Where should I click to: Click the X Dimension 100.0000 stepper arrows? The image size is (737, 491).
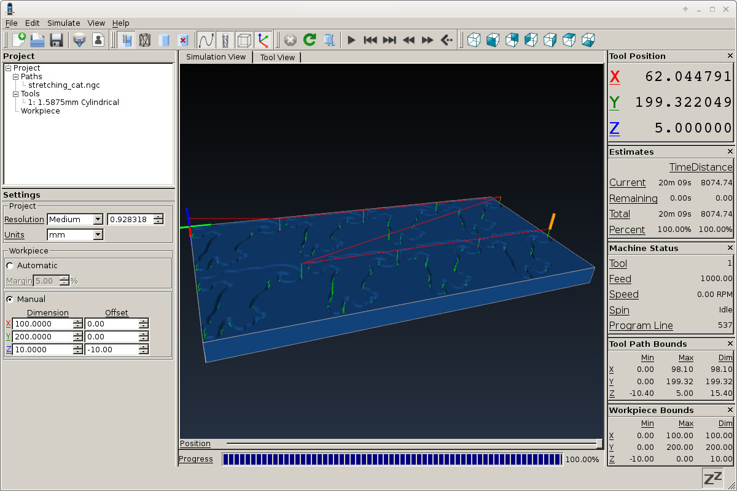tap(77, 323)
